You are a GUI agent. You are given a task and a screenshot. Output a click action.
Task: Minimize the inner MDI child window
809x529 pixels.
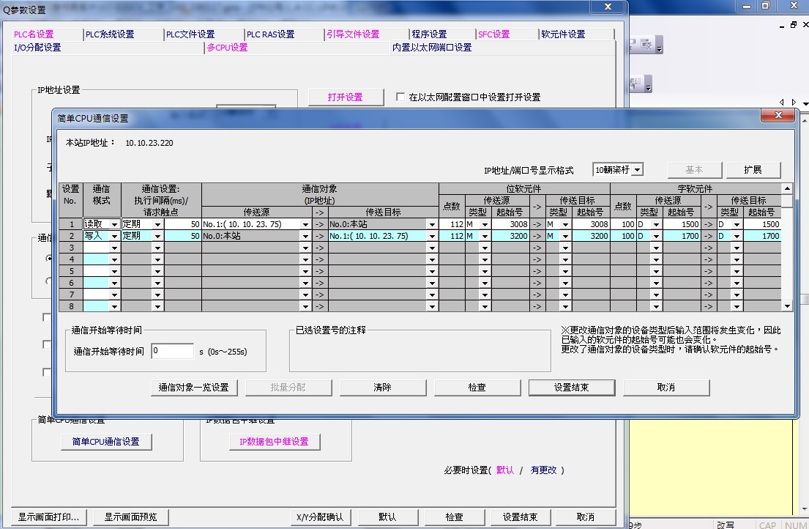coord(780,24)
